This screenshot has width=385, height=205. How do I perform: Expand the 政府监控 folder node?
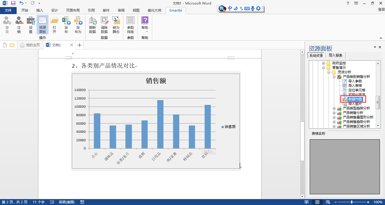pos(324,63)
